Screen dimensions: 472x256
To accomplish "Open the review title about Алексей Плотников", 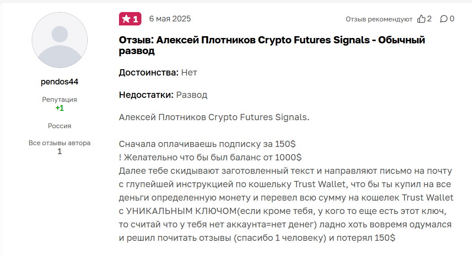I will [x=272, y=45].
